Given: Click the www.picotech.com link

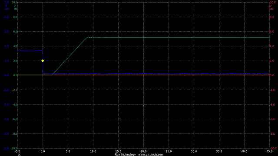Looking at the screenshot, I should click(x=151, y=155).
